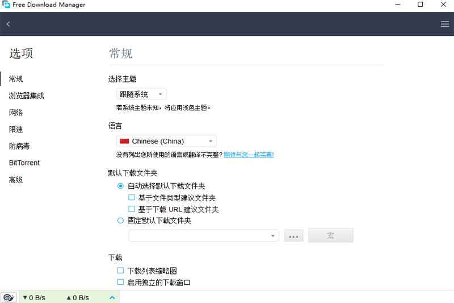The image size is (454, 303).
Task: Click the China flag icon in language selector
Action: coord(124,141)
